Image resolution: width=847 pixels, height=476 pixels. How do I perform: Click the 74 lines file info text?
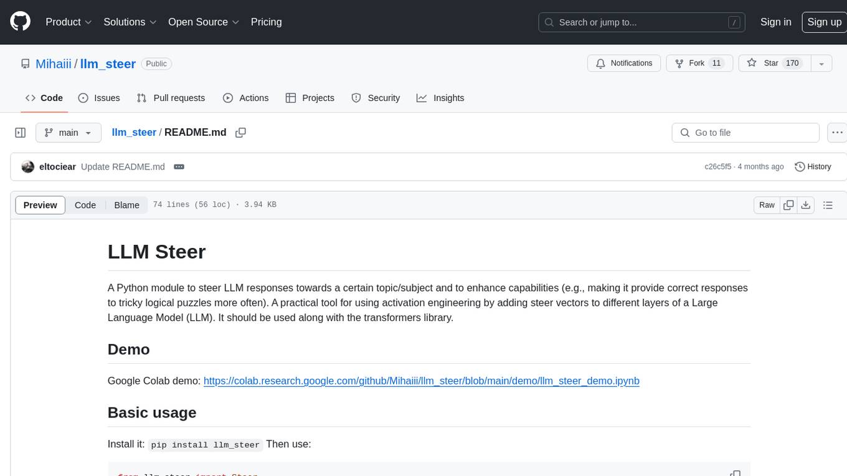click(215, 205)
